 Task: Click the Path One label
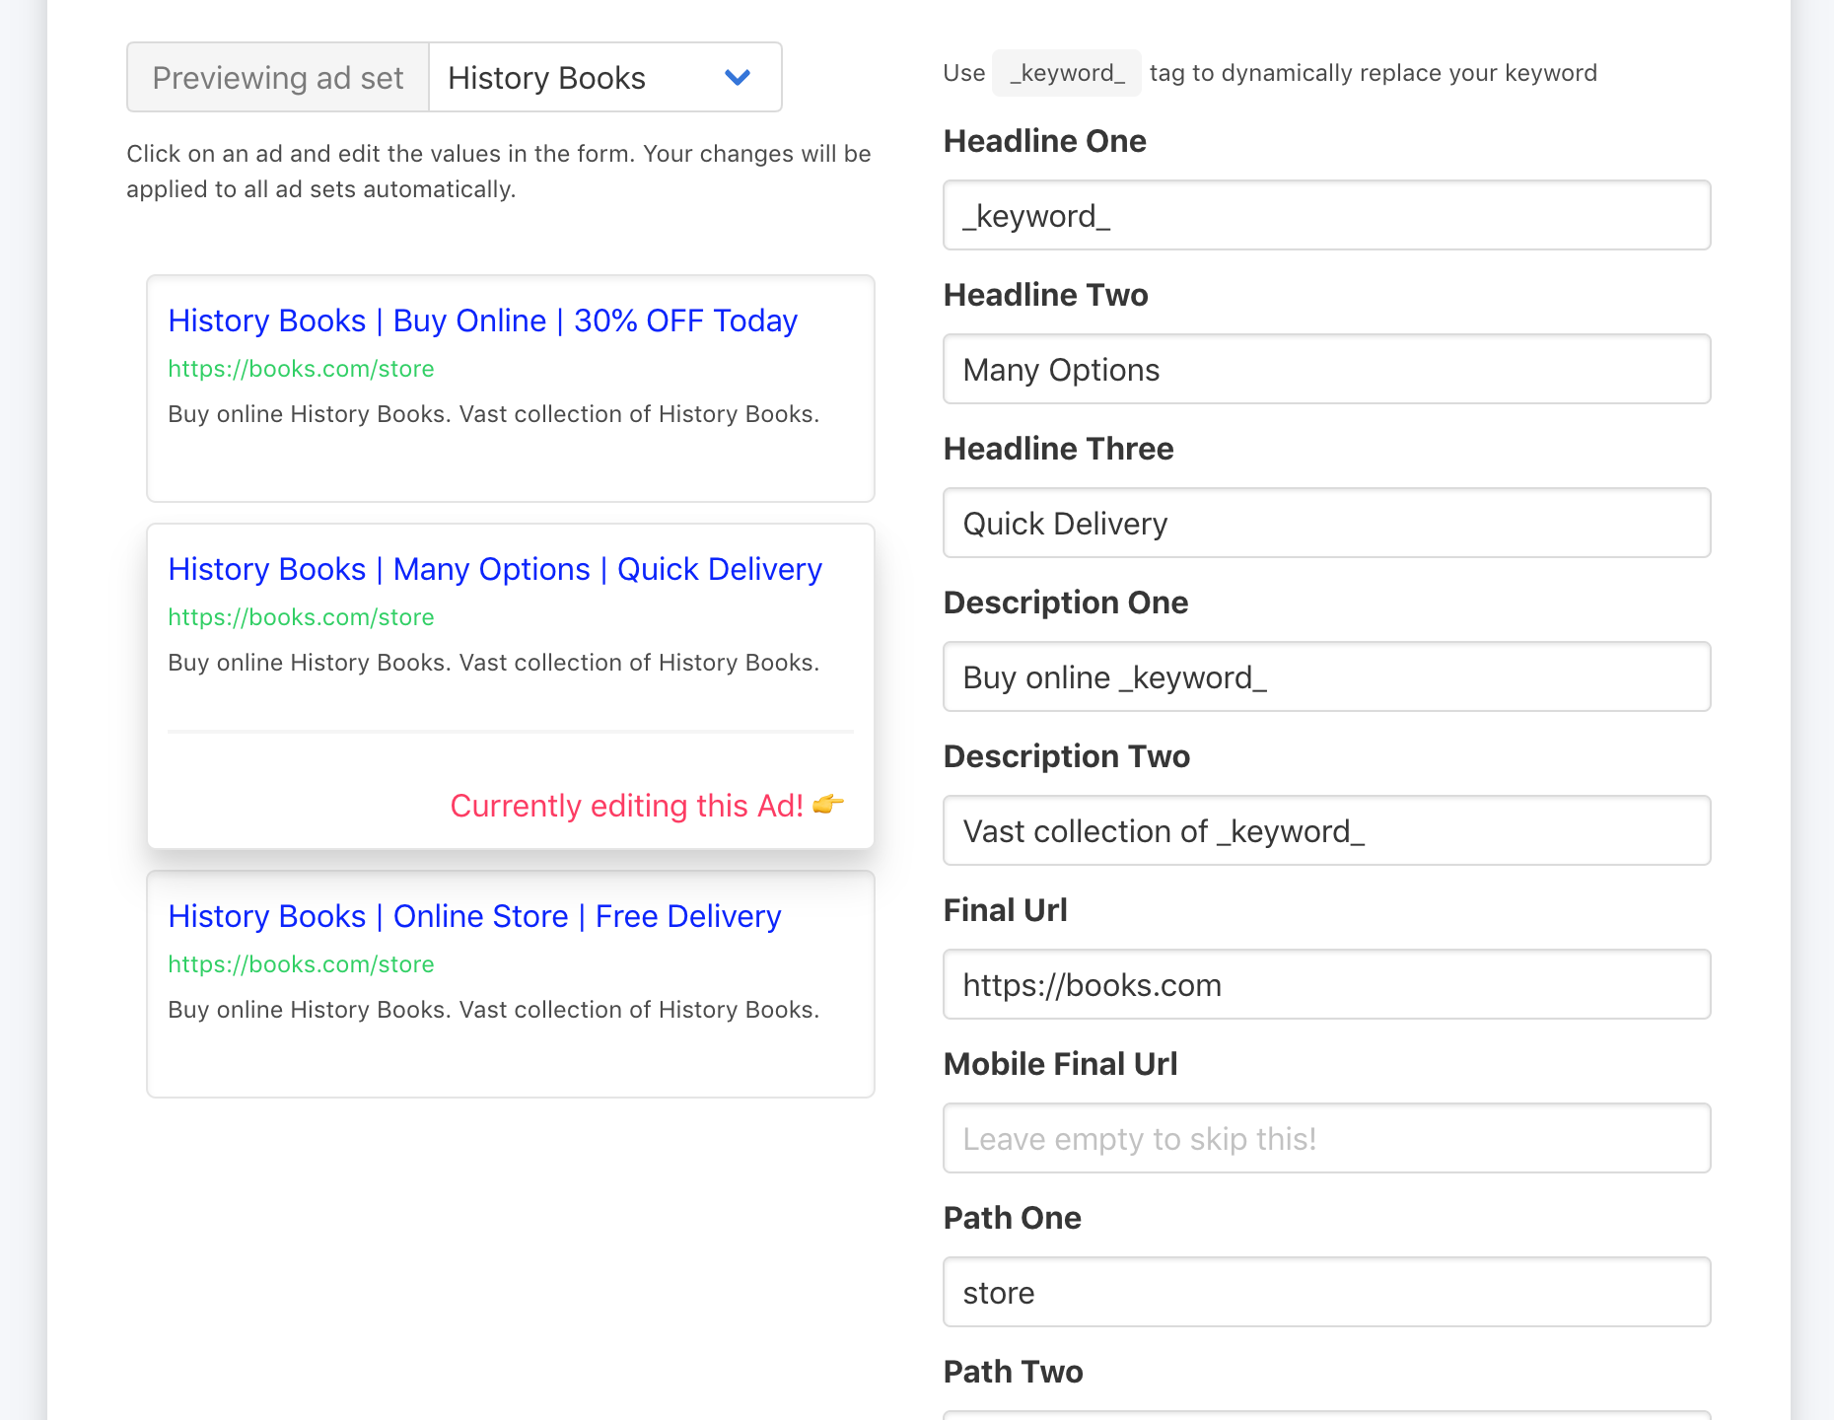[1013, 1218]
